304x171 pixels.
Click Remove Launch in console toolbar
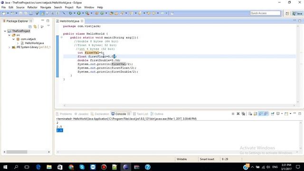238,114
